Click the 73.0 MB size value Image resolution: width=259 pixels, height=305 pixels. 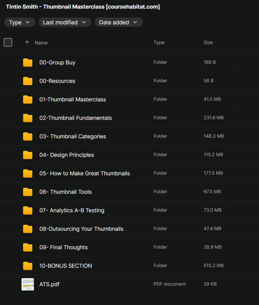tap(212, 210)
